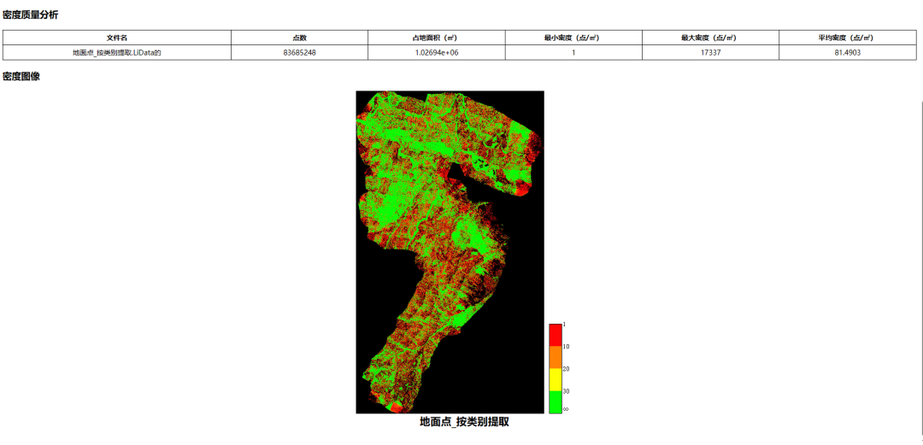
Task: Select the point count value 83685248
Action: 299,52
